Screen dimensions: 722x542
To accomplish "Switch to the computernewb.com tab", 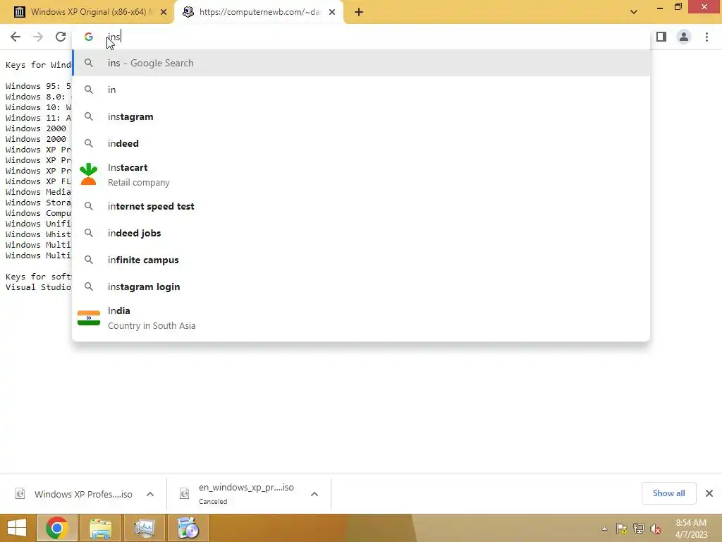I will (258, 12).
